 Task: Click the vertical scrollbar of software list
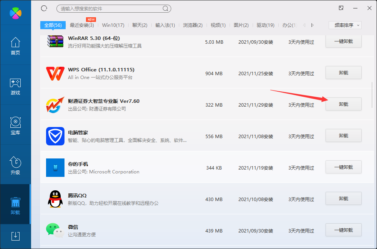coord(372,95)
